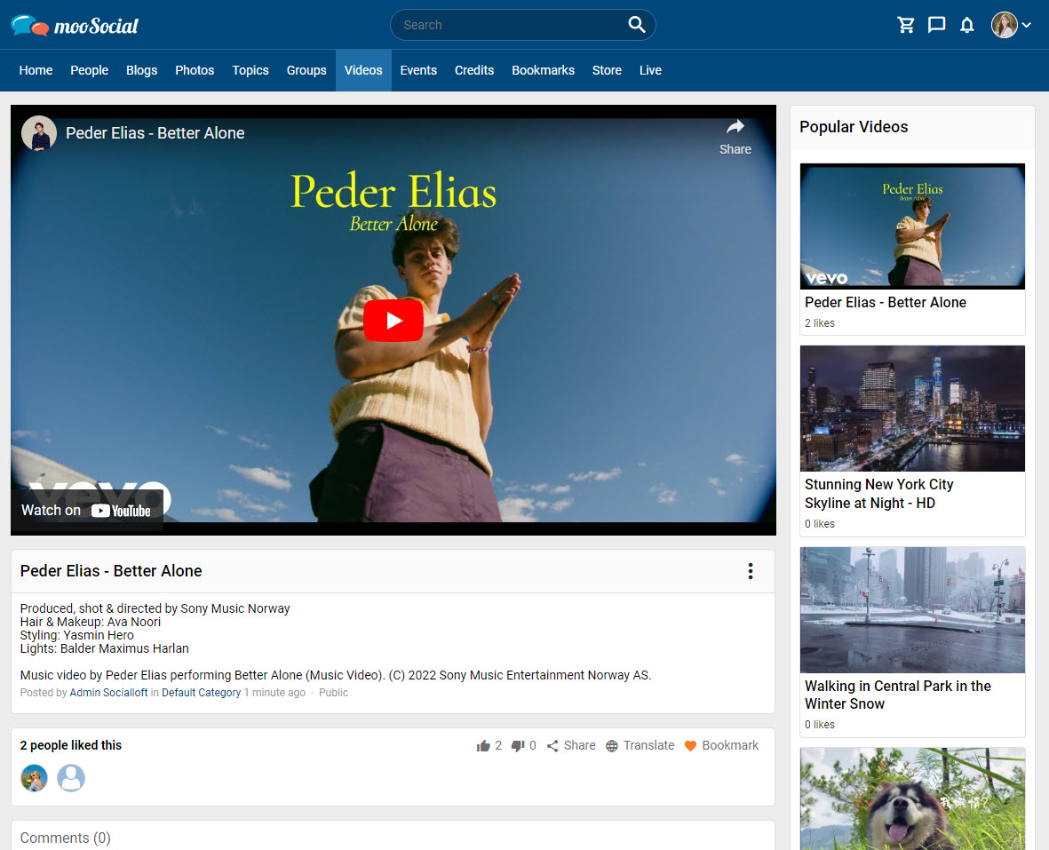Click the search magnifier icon
The width and height of the screenshot is (1049, 850).
(x=636, y=25)
